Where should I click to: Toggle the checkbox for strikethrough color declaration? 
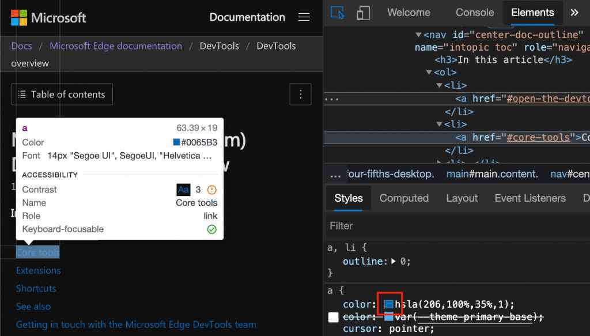pyautogui.click(x=334, y=317)
